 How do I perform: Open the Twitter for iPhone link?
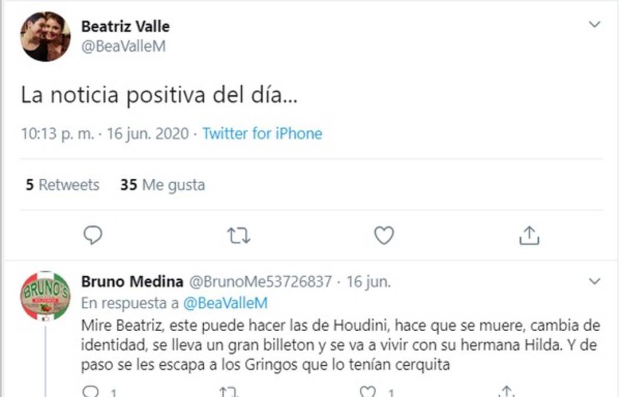pyautogui.click(x=263, y=134)
